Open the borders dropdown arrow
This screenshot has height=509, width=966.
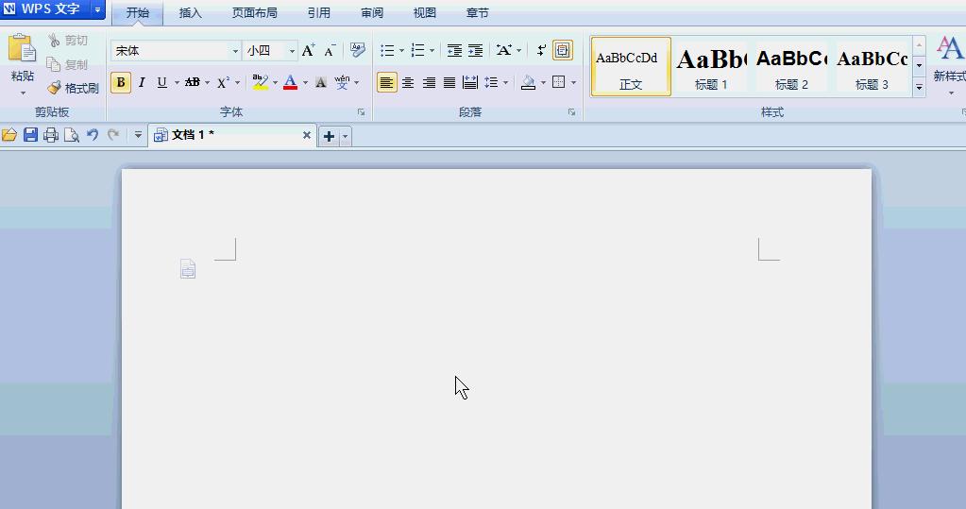[573, 82]
